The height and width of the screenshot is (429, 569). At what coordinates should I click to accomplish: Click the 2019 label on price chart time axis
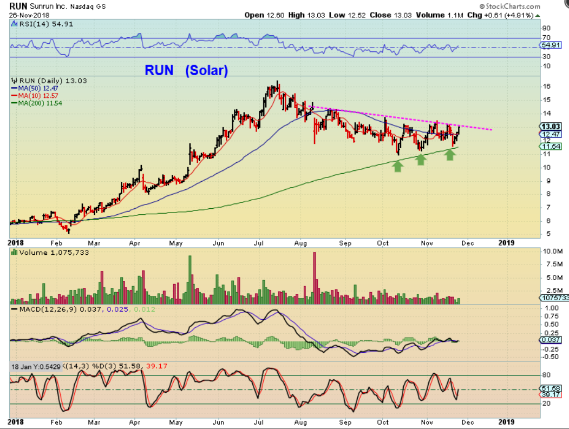[506, 243]
